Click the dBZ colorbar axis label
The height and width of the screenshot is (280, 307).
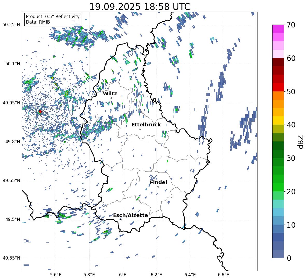(x=301, y=142)
